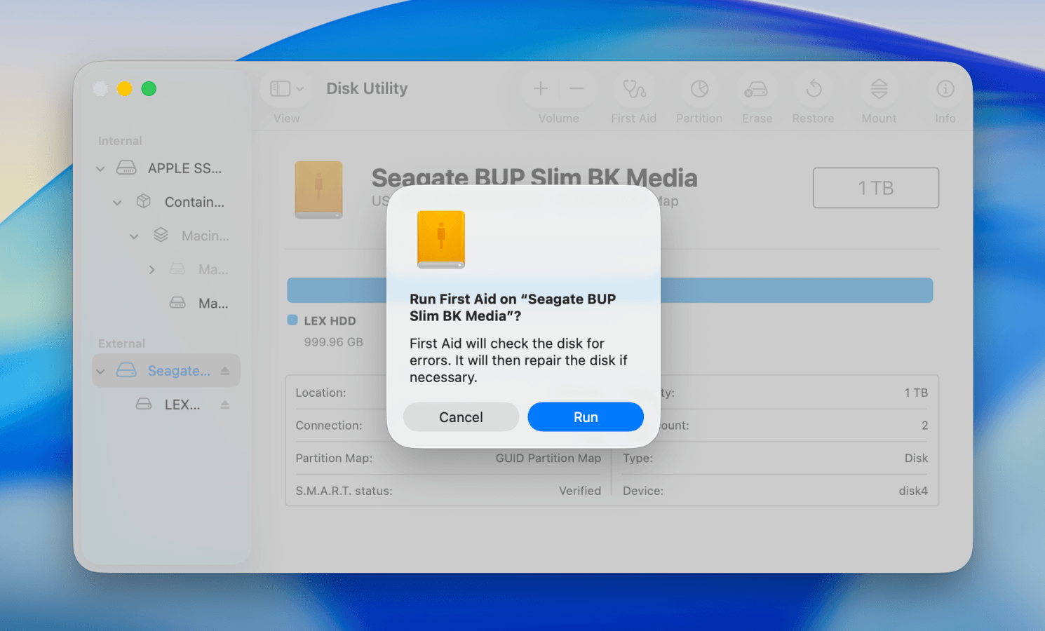Click the LEX HDD blue legend swatch
The width and height of the screenshot is (1045, 631).
coord(292,320)
